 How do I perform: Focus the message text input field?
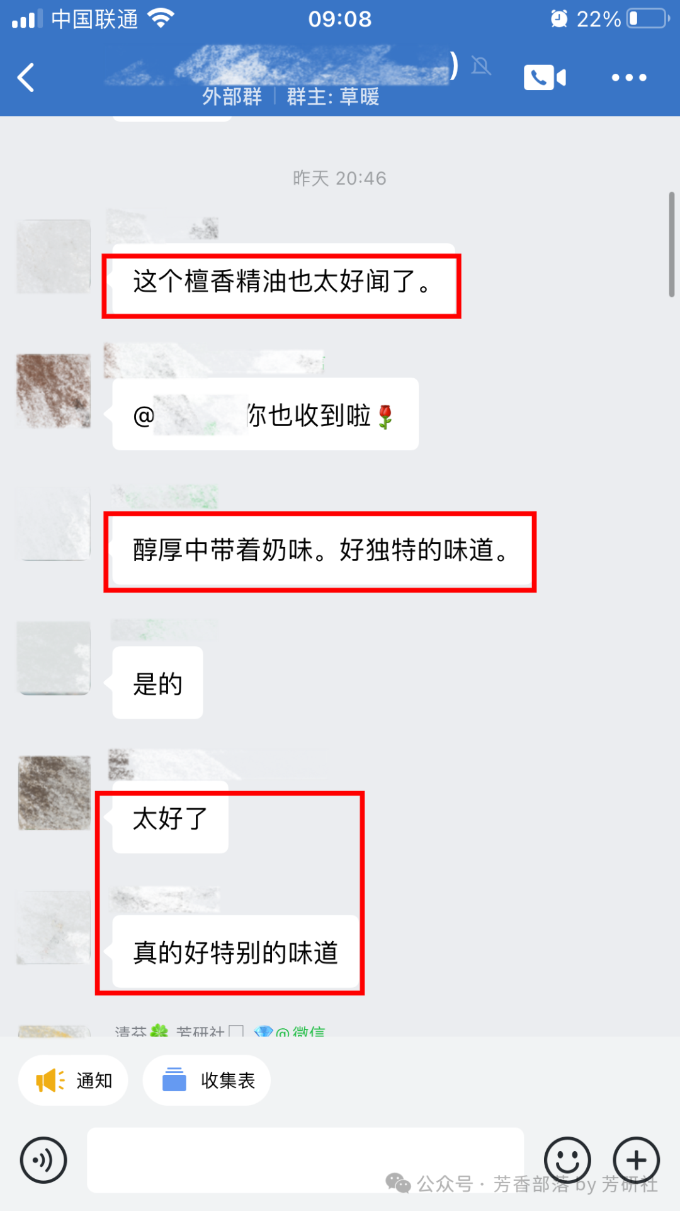[305, 1160]
